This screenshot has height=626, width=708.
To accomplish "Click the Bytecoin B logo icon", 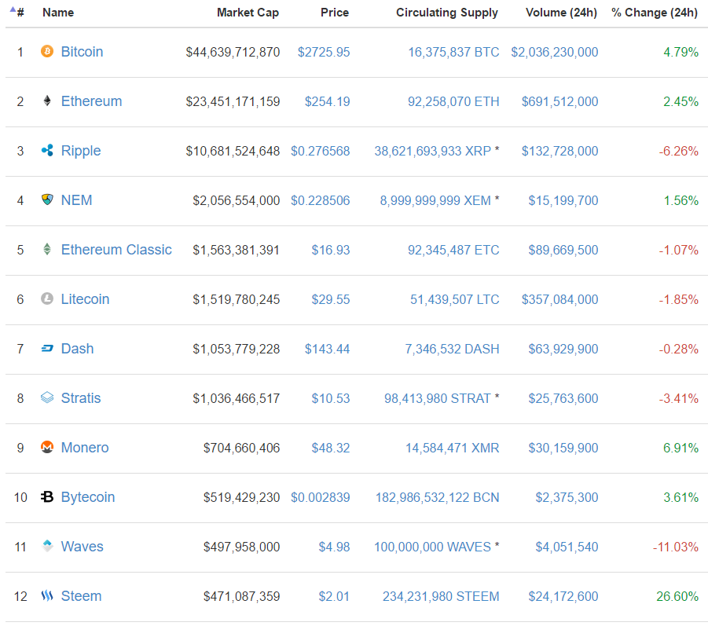I will tap(47, 496).
